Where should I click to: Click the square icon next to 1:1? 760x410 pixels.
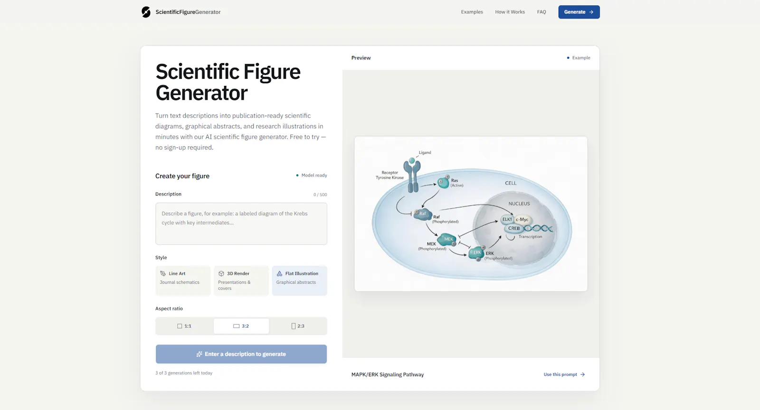180,326
